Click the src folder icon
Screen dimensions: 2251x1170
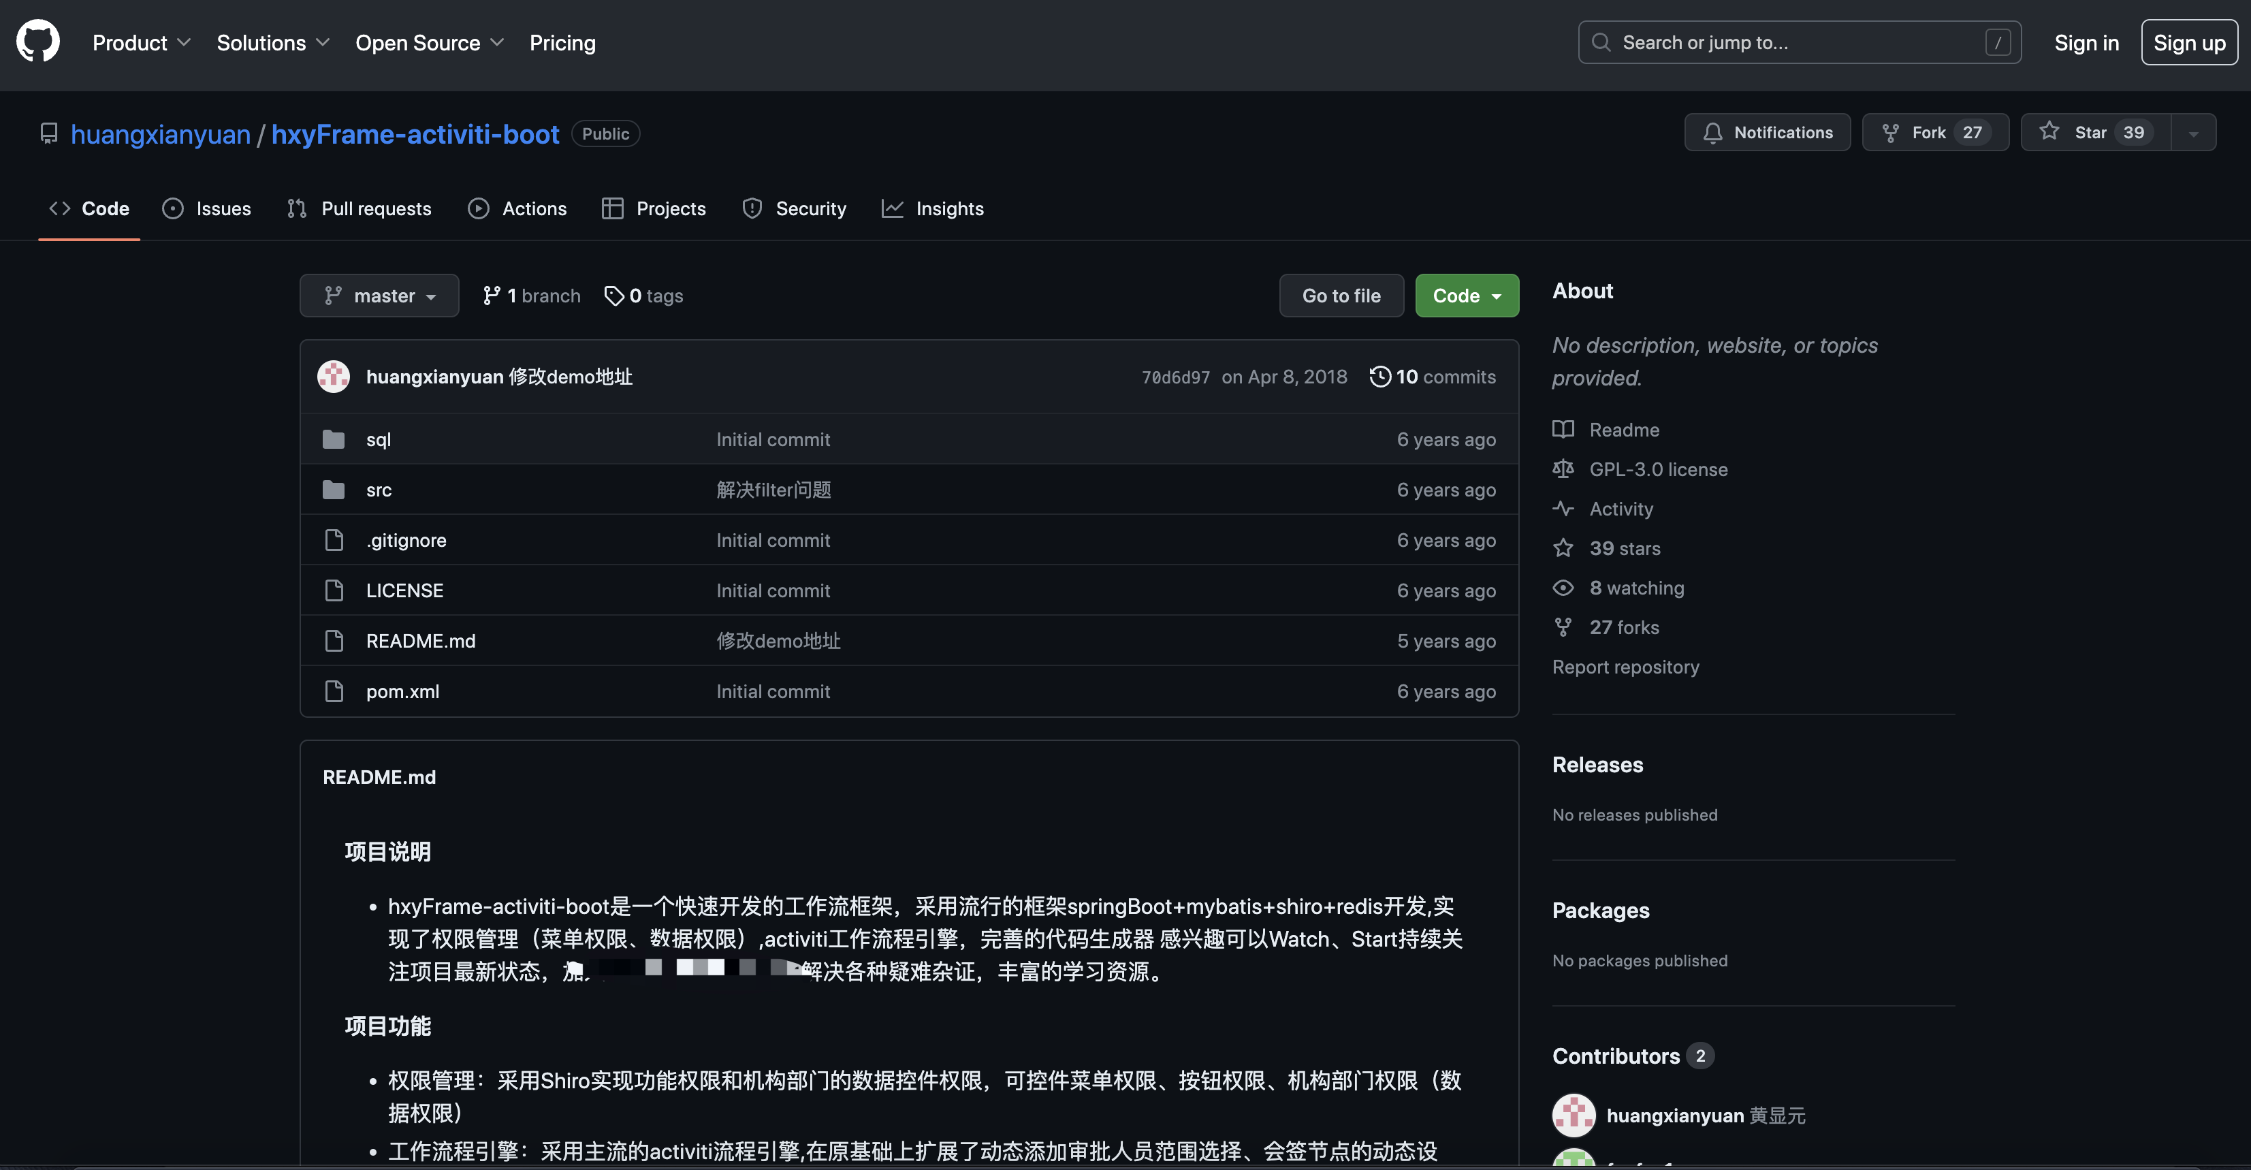[x=333, y=490]
